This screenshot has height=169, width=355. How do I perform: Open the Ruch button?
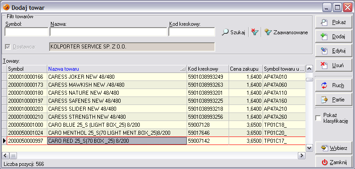tap(334, 85)
